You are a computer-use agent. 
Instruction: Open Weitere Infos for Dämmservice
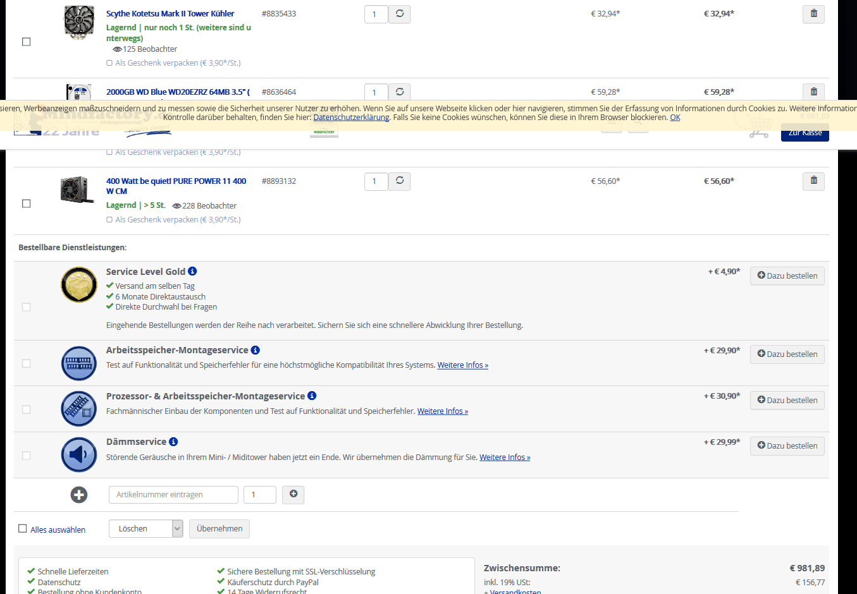click(x=505, y=458)
